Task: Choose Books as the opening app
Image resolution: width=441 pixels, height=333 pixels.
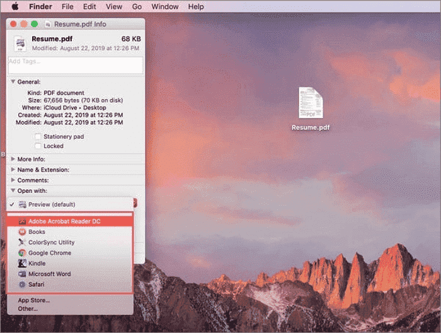Action: tap(70, 232)
